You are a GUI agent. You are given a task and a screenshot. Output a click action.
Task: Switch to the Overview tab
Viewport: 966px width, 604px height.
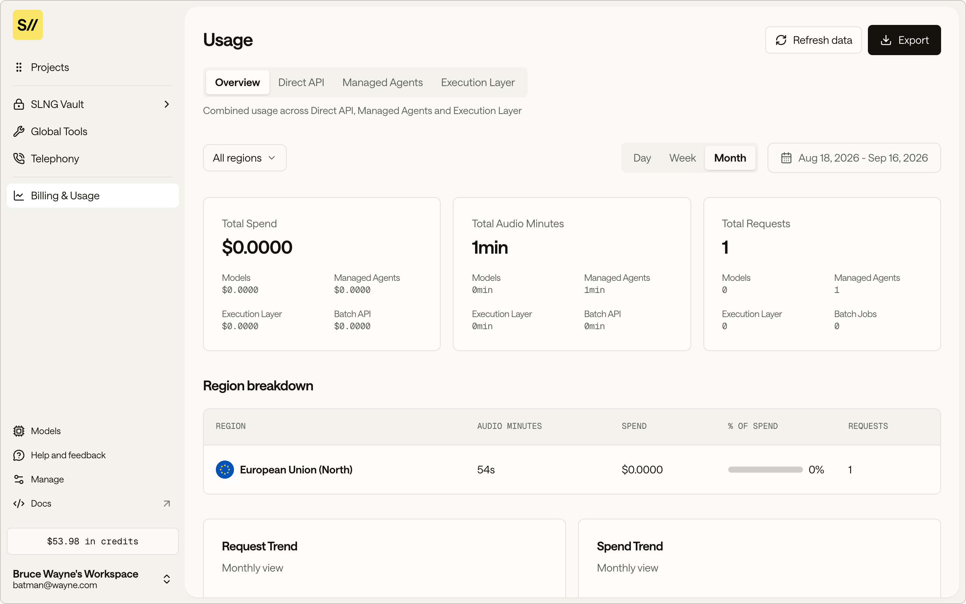237,82
